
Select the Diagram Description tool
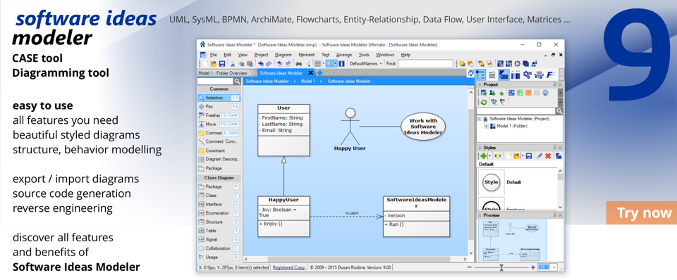[x=218, y=160]
